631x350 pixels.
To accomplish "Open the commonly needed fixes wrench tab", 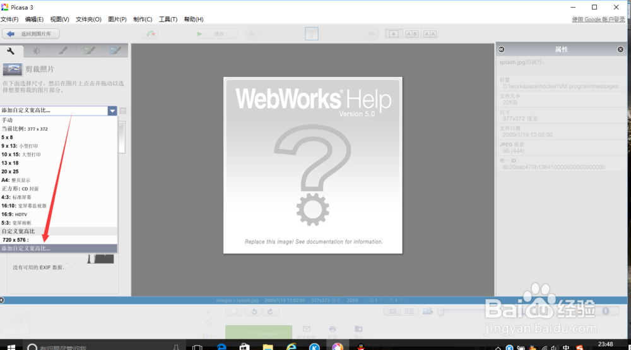I will [11, 51].
